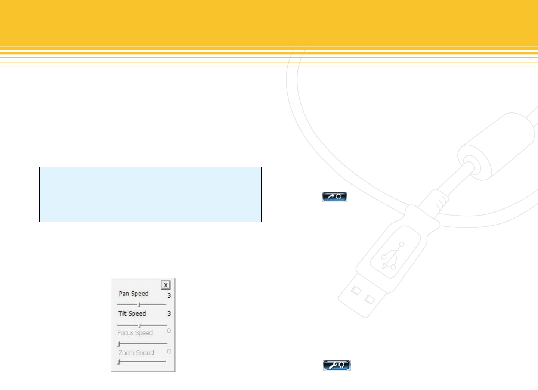
Task: Click the Zoom Speed value 0
Action: [169, 351]
